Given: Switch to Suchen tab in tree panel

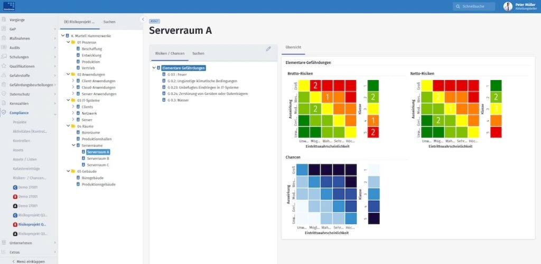Looking at the screenshot, I should coord(109,22).
